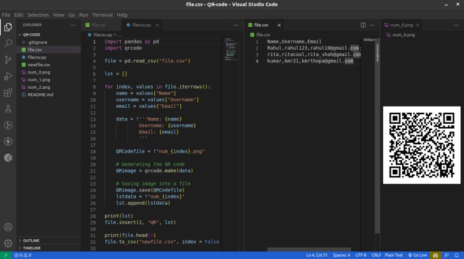Switch to the filecsv.py tab
This screenshot has width=464, height=259.
141,25
